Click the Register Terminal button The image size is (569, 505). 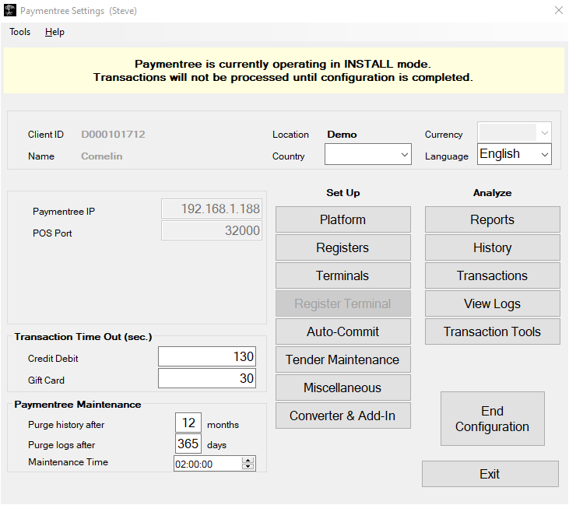coord(343,303)
